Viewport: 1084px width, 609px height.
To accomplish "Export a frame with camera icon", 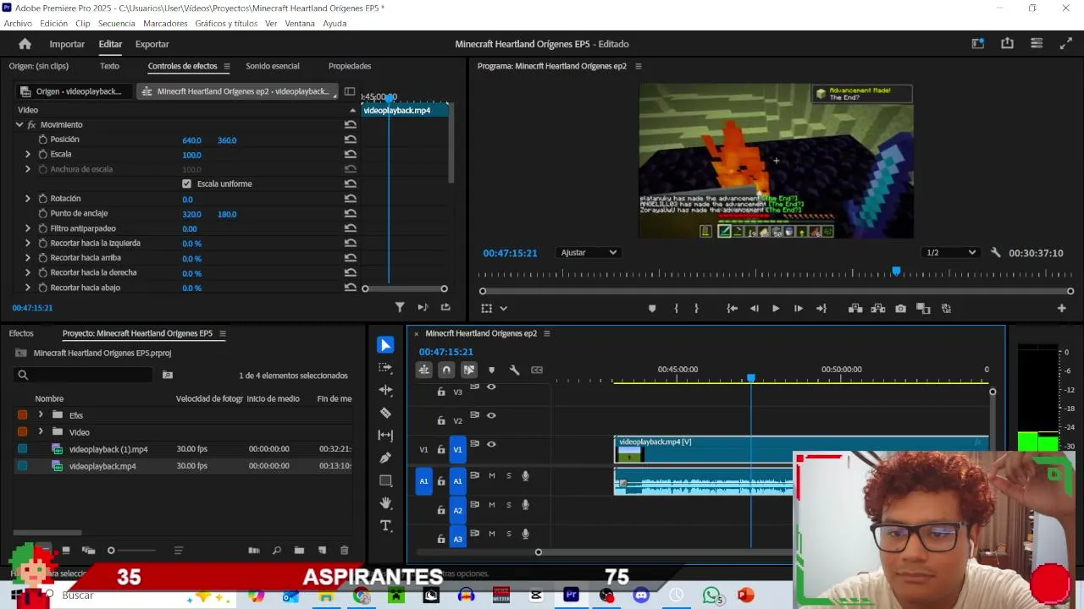I will 900,309.
